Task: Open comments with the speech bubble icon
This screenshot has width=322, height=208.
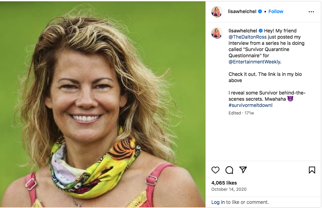Action: pyautogui.click(x=229, y=170)
